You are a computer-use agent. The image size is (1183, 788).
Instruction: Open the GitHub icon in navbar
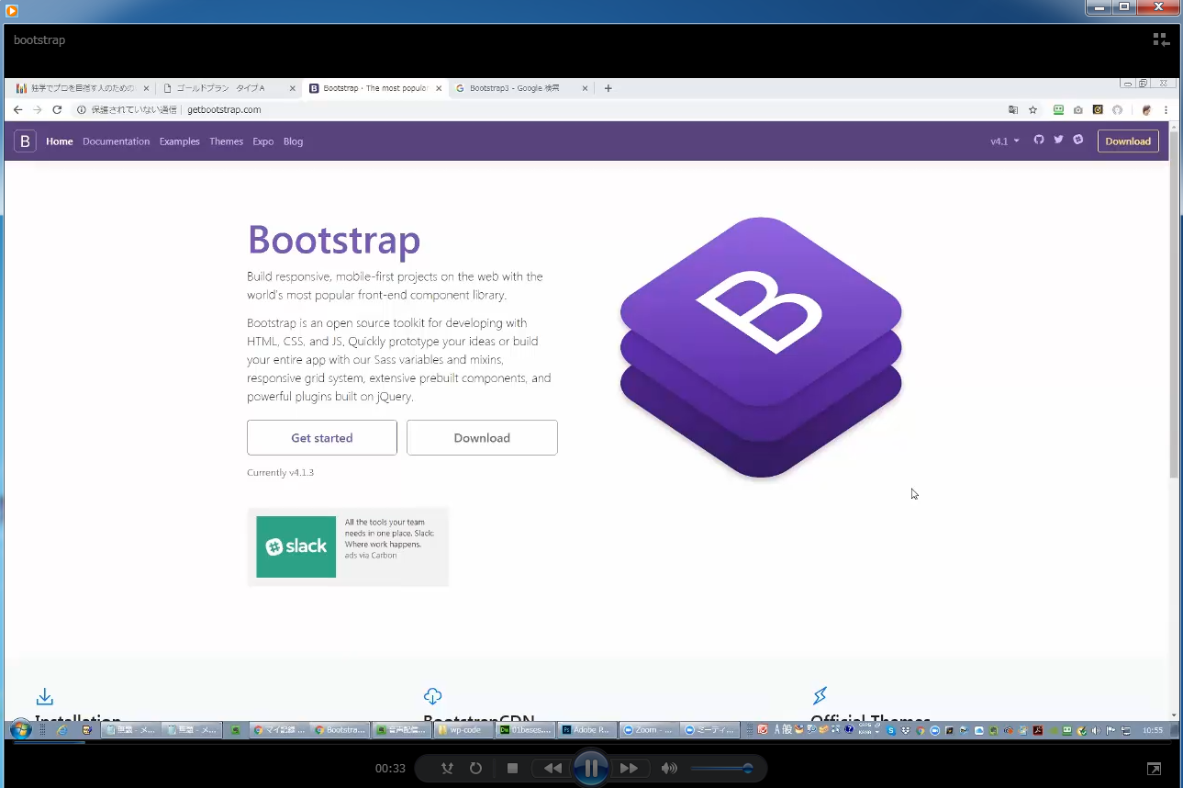tap(1039, 141)
